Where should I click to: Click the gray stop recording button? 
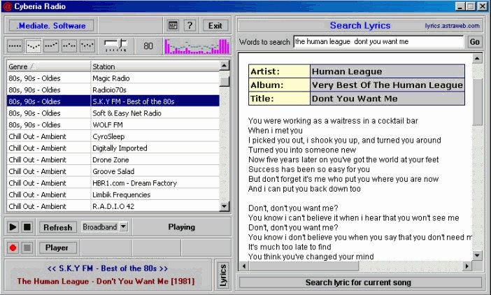pos(27,247)
